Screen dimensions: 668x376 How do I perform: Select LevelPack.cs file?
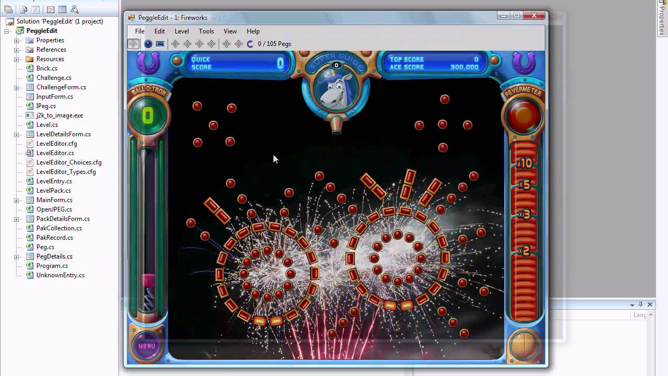click(x=54, y=191)
